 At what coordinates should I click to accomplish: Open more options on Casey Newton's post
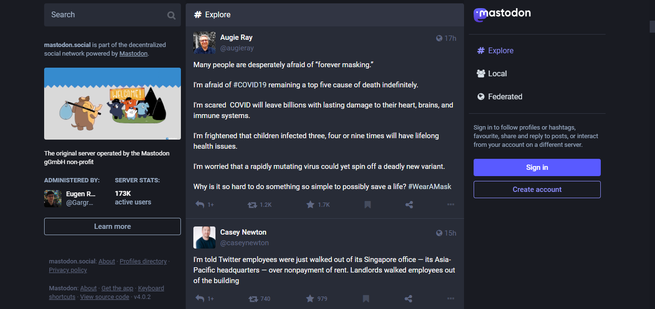click(451, 298)
